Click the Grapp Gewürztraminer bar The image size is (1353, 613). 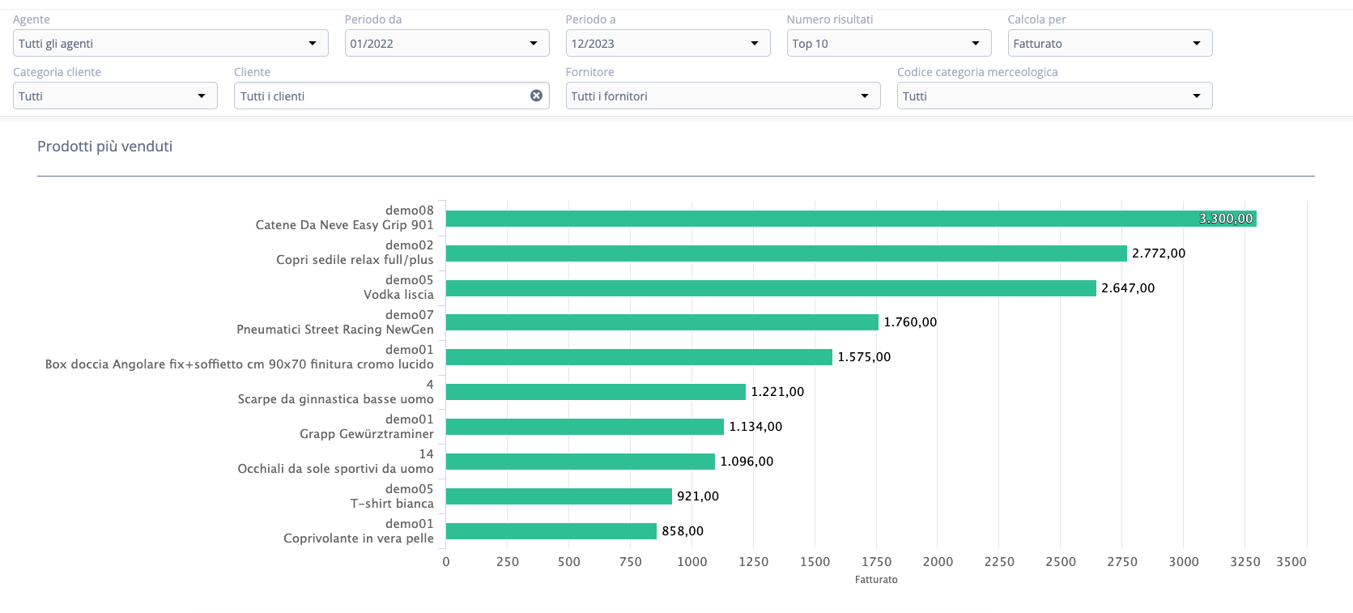tap(585, 427)
